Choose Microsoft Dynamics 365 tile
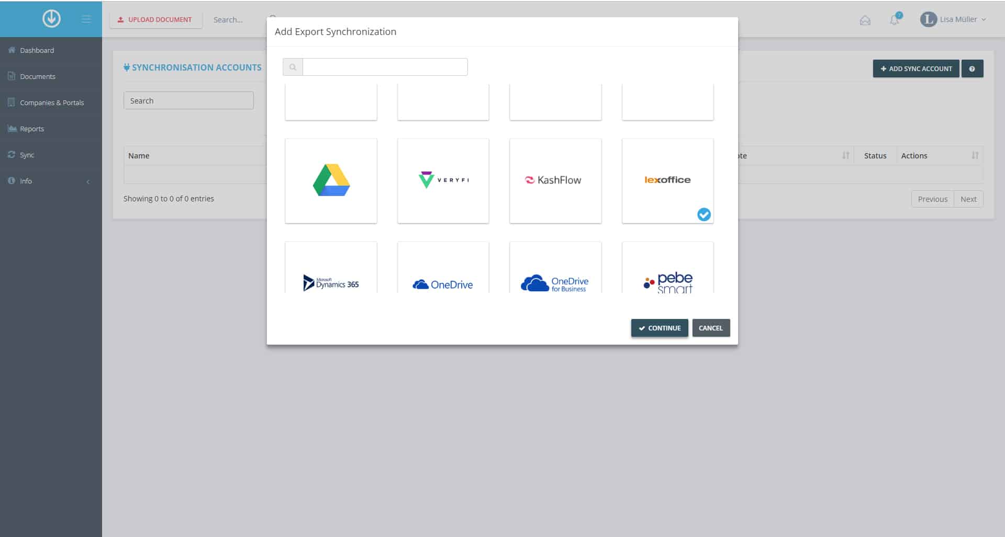The image size is (1005, 537). 331,267
